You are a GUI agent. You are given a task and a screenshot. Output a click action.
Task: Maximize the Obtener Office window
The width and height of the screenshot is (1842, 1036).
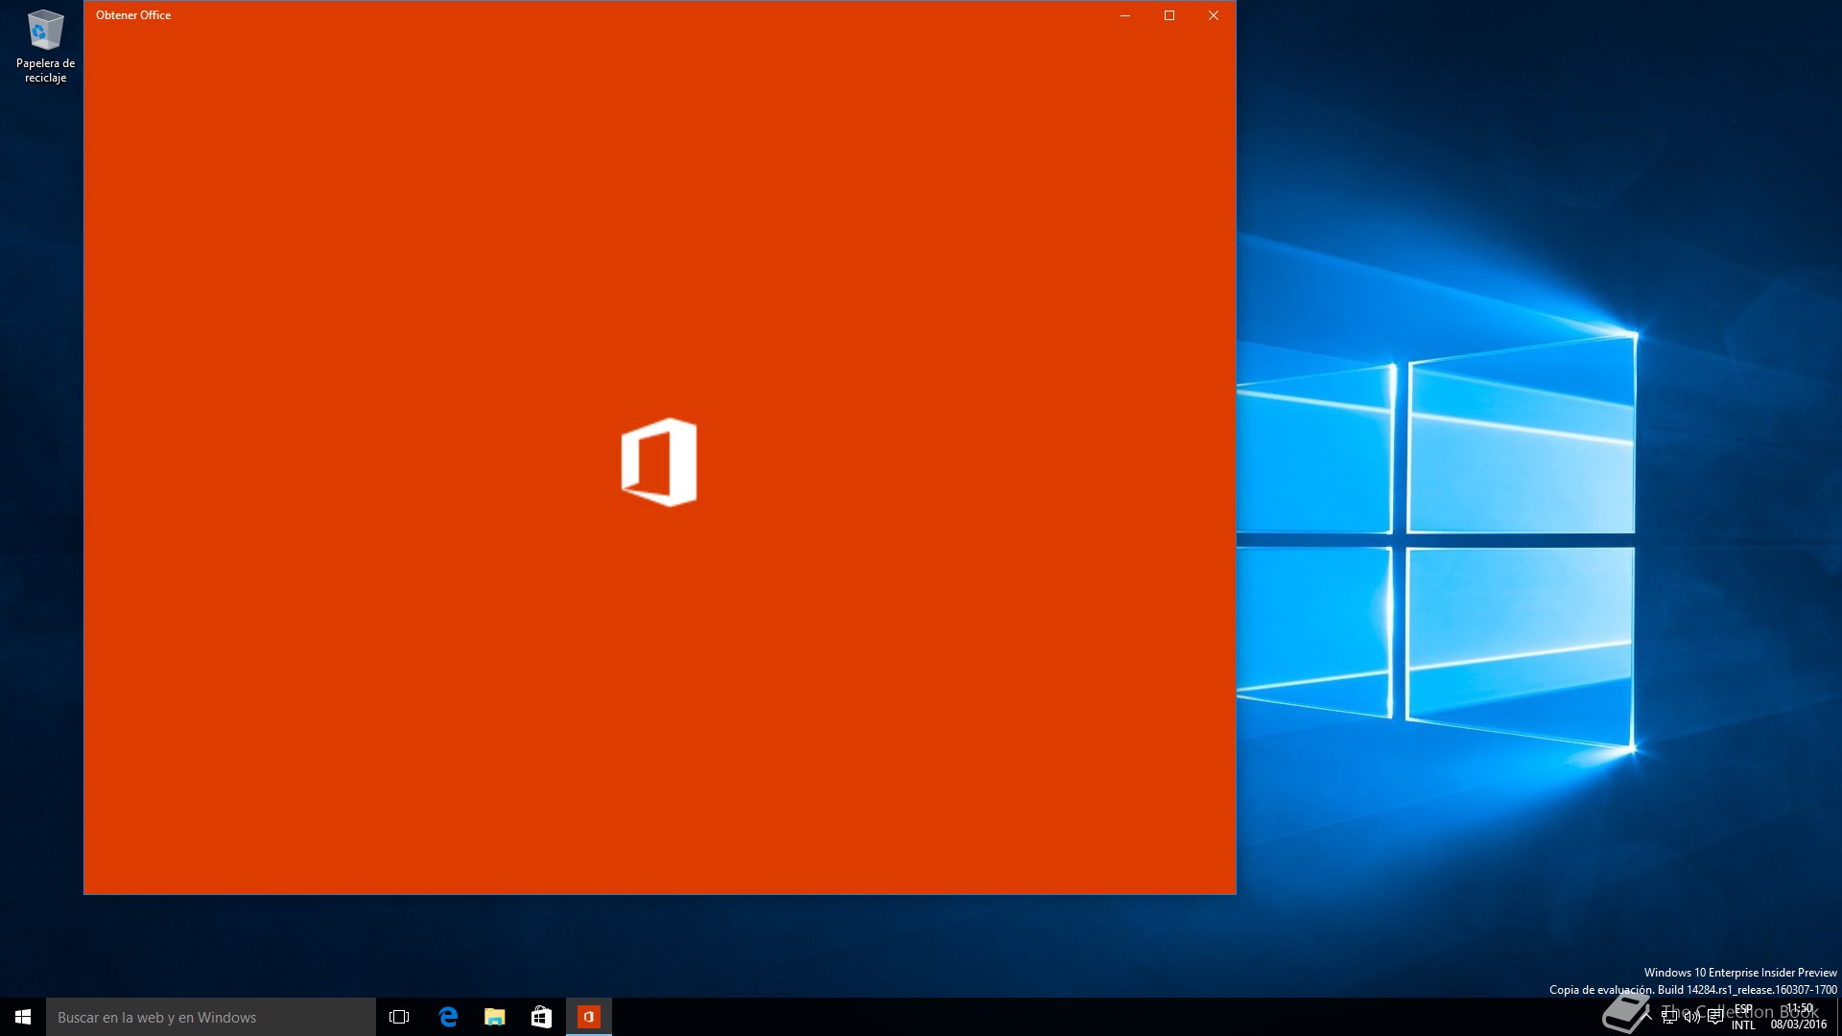(x=1169, y=15)
